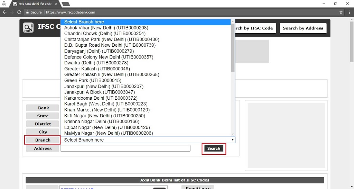
Task: Choose Janakpuri A Block (UTIB0003047)
Action: (146, 92)
